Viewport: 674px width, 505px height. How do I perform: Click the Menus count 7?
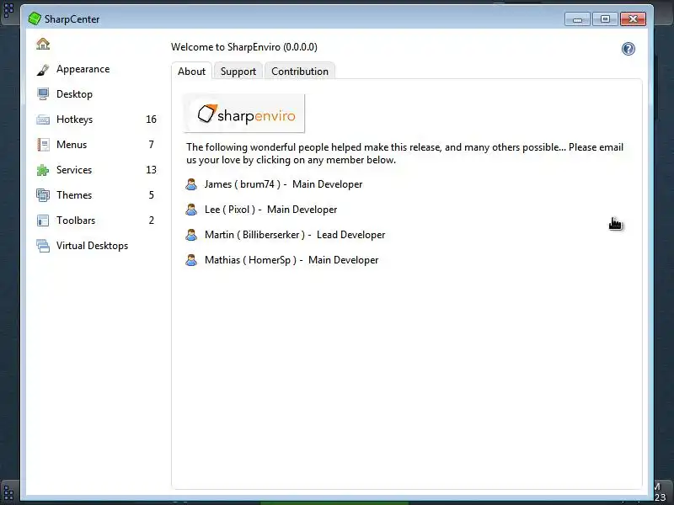[x=151, y=145]
